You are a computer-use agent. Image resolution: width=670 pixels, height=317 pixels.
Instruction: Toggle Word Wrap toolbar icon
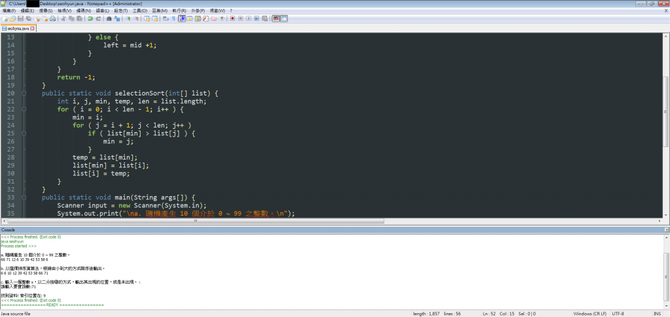point(166,19)
